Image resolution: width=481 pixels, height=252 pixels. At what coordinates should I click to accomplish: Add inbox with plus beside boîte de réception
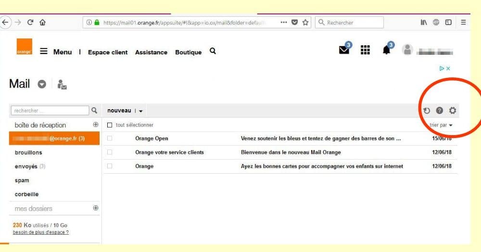(96, 125)
